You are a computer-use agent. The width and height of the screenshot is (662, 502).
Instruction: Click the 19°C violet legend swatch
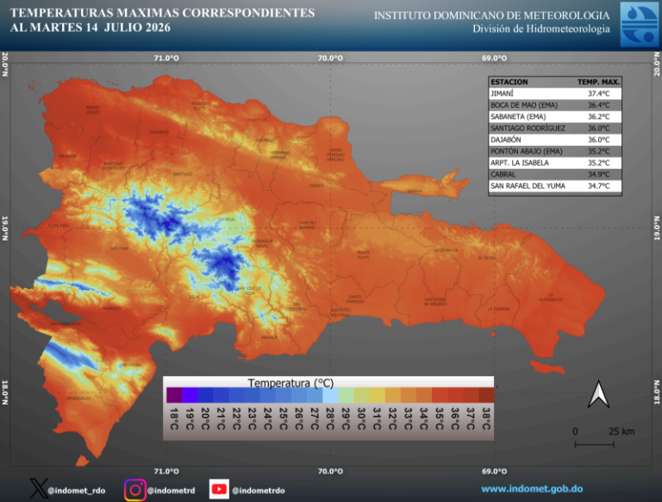click(x=190, y=395)
